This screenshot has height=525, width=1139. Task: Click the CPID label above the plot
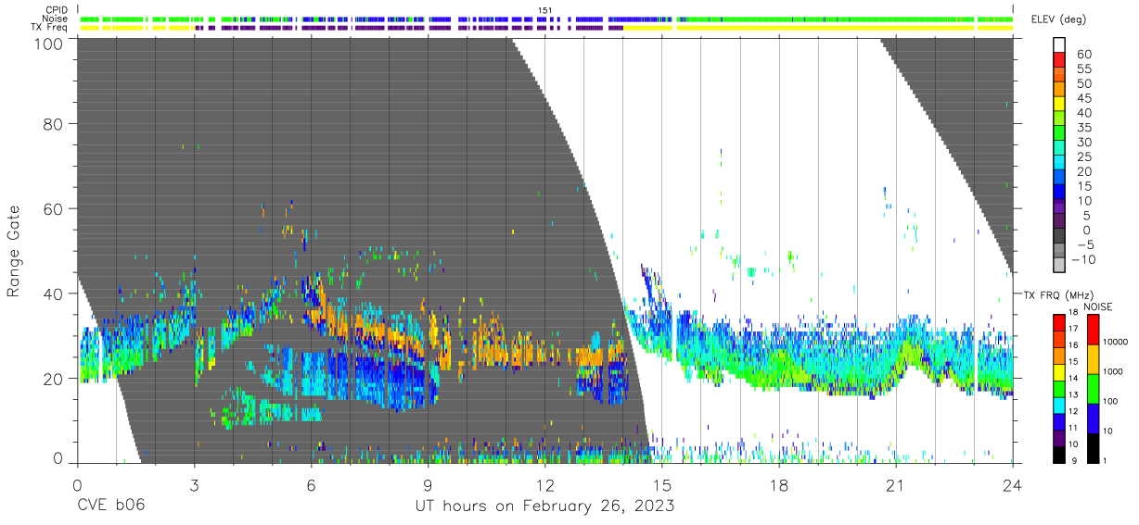coord(58,10)
